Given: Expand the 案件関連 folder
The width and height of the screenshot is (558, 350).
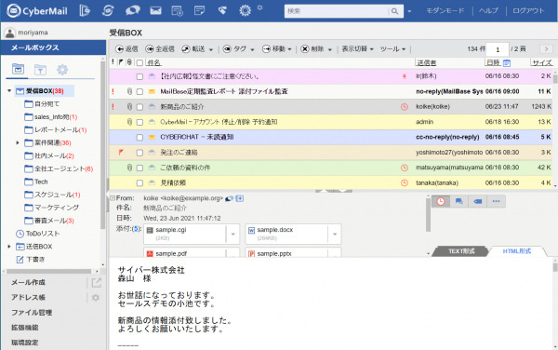Looking at the screenshot, I should pyautogui.click(x=18, y=143).
